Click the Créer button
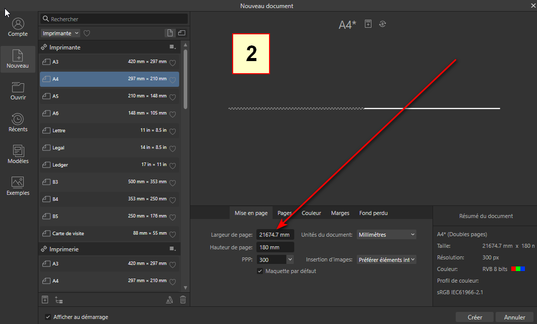 click(474, 317)
